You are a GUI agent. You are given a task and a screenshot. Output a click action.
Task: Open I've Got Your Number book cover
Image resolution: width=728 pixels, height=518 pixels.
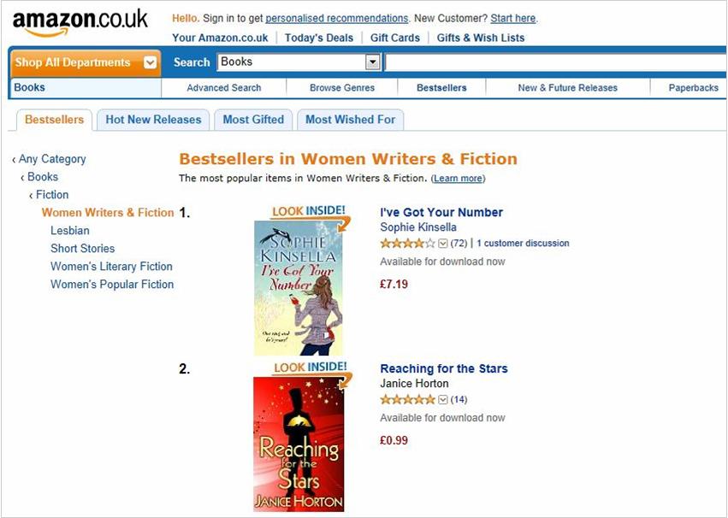tap(299, 288)
